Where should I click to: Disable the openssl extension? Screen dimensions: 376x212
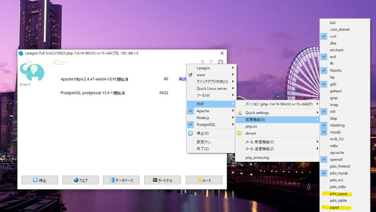pos(345,159)
